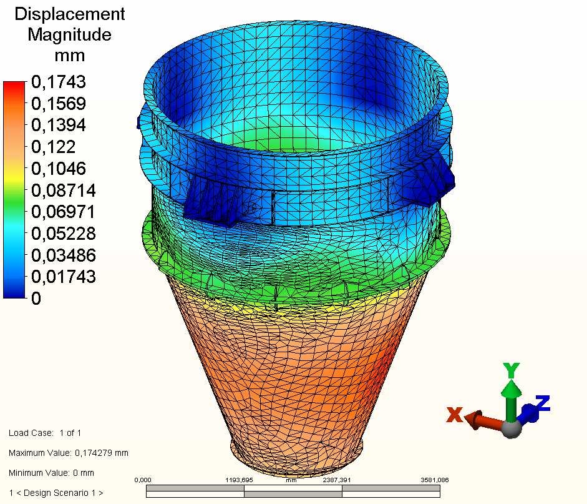Viewport: 587px width, 504px height.
Task: Select the 0,1743 maximum legend value
Action: pos(59,82)
